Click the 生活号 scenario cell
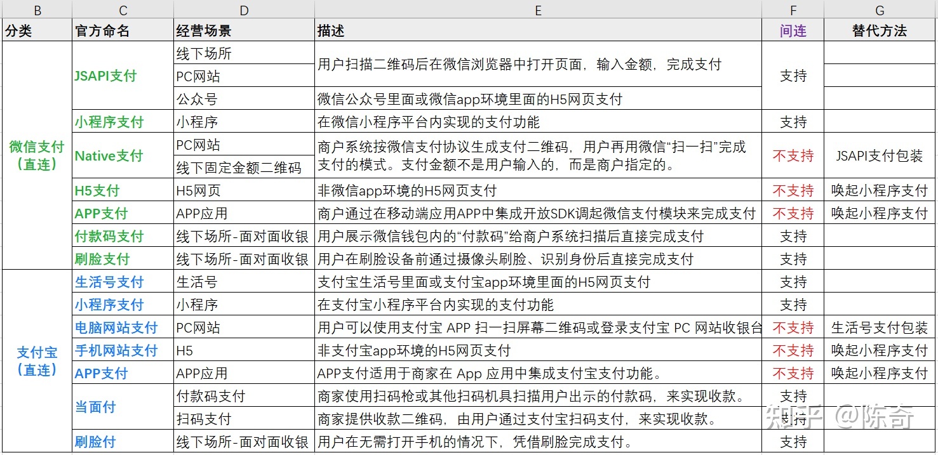The height and width of the screenshot is (455, 938). pos(244,282)
